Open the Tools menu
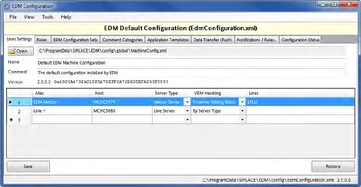The height and width of the screenshot is (187, 361). click(48, 17)
